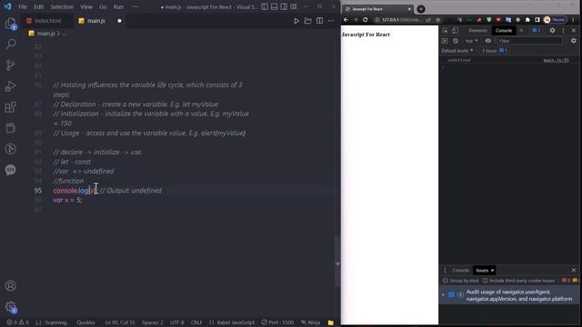Click the Spaces: 2 indentation setting
The width and height of the screenshot is (582, 327).
point(152,322)
